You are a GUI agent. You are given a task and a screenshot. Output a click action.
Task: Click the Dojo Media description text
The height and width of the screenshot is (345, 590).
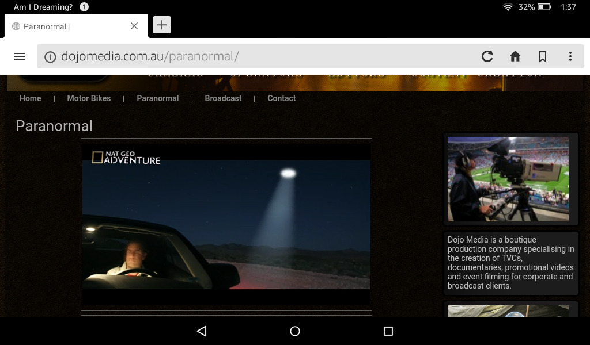point(510,263)
